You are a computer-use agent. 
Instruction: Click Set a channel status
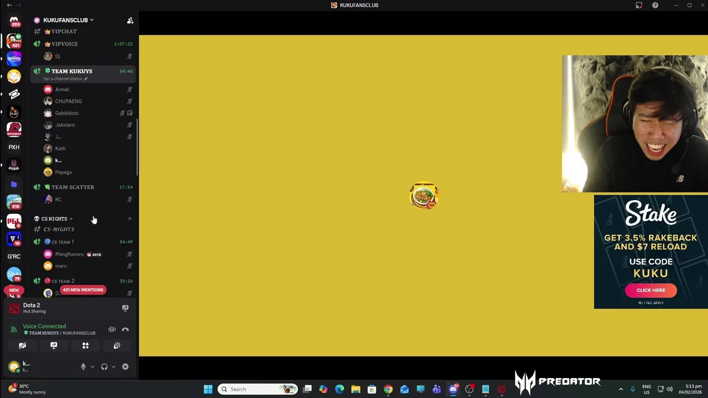click(x=63, y=79)
